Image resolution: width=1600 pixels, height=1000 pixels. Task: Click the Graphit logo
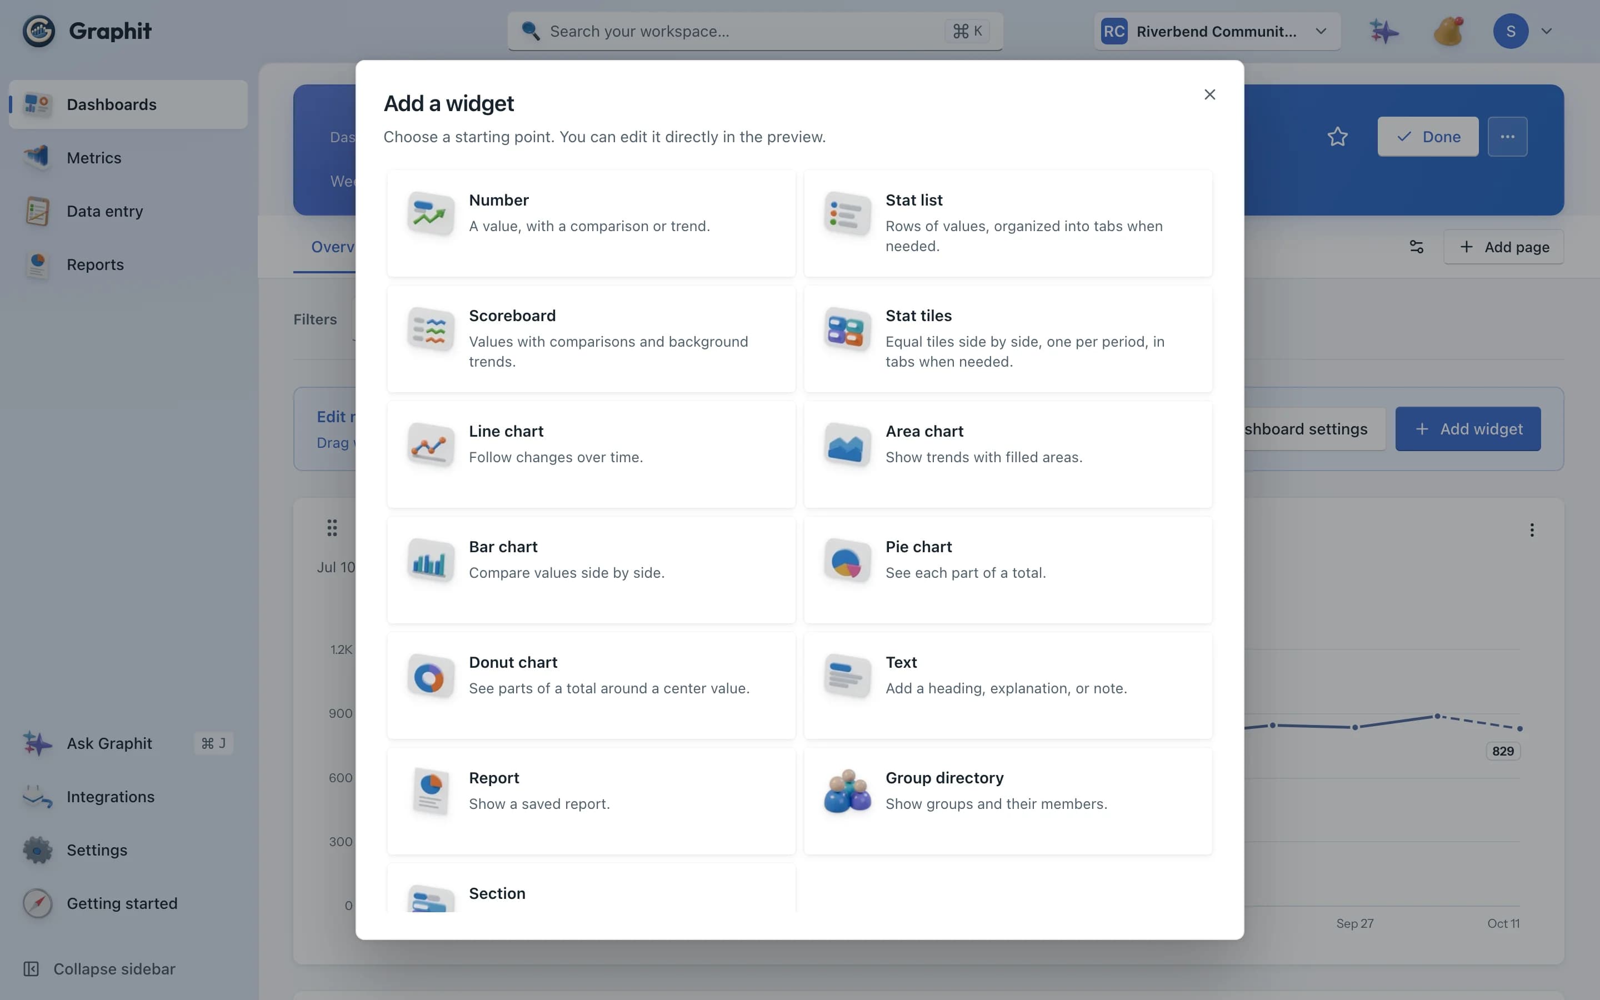click(x=87, y=31)
